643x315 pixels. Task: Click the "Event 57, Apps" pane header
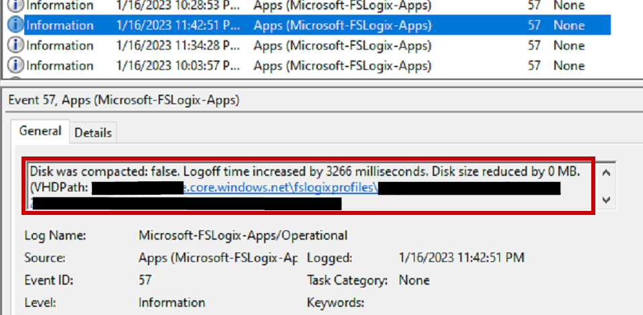point(124,101)
